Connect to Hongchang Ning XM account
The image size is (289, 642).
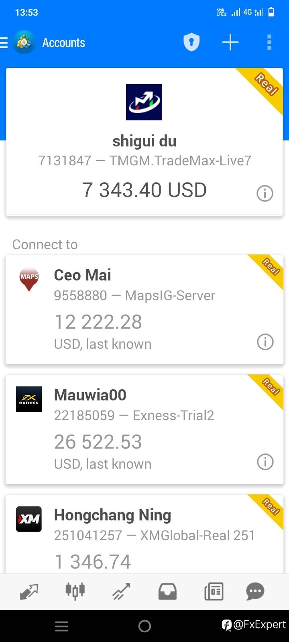(x=144, y=534)
